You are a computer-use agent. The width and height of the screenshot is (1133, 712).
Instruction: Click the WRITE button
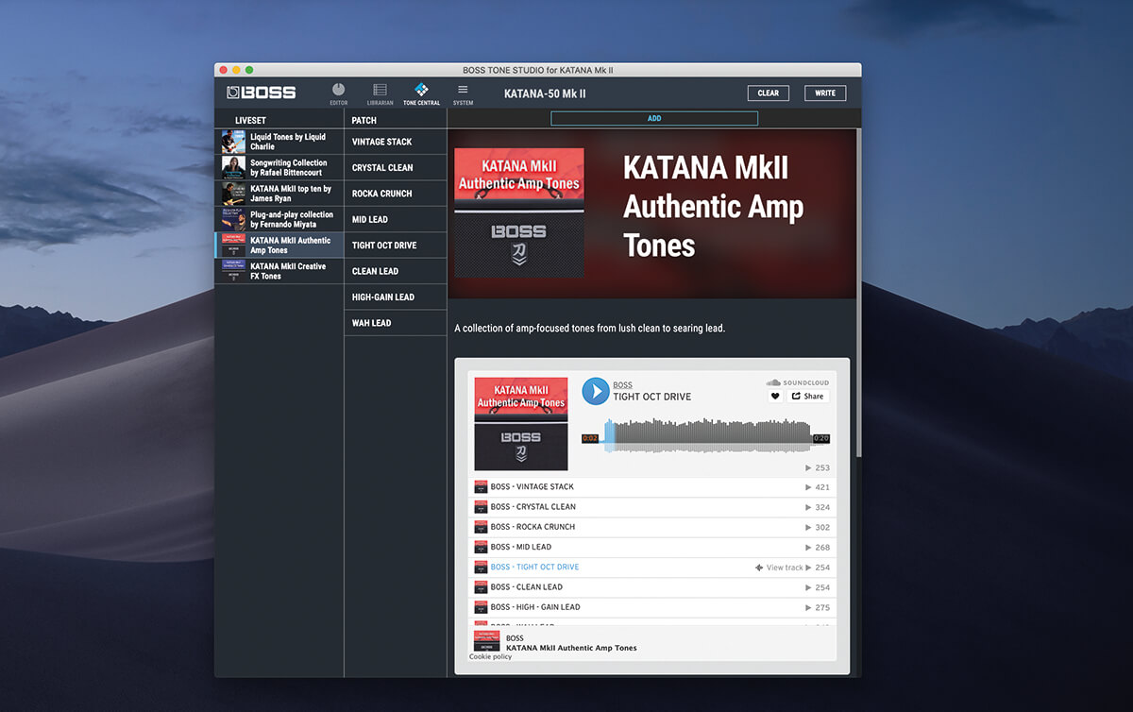825,93
